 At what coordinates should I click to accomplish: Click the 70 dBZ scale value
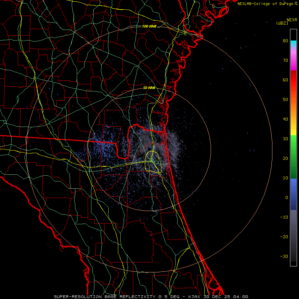coord(285,60)
